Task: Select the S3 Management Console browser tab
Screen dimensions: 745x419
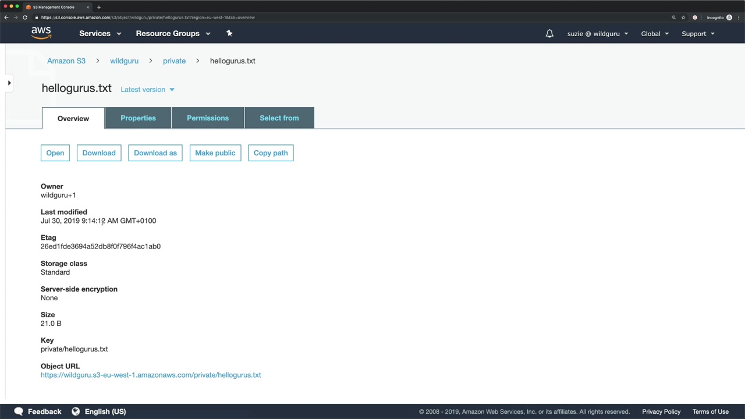Action: [x=57, y=7]
